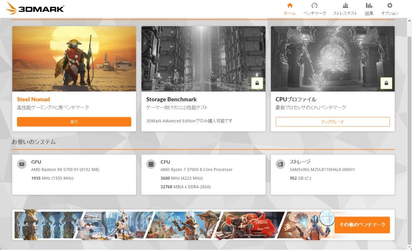Click the ストレージ drive icon

click(x=280, y=164)
